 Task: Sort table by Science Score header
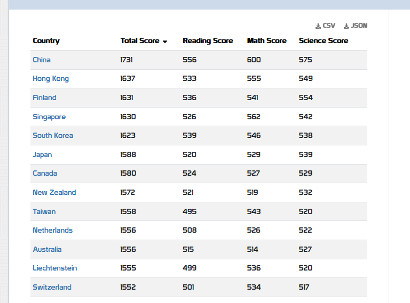point(324,40)
